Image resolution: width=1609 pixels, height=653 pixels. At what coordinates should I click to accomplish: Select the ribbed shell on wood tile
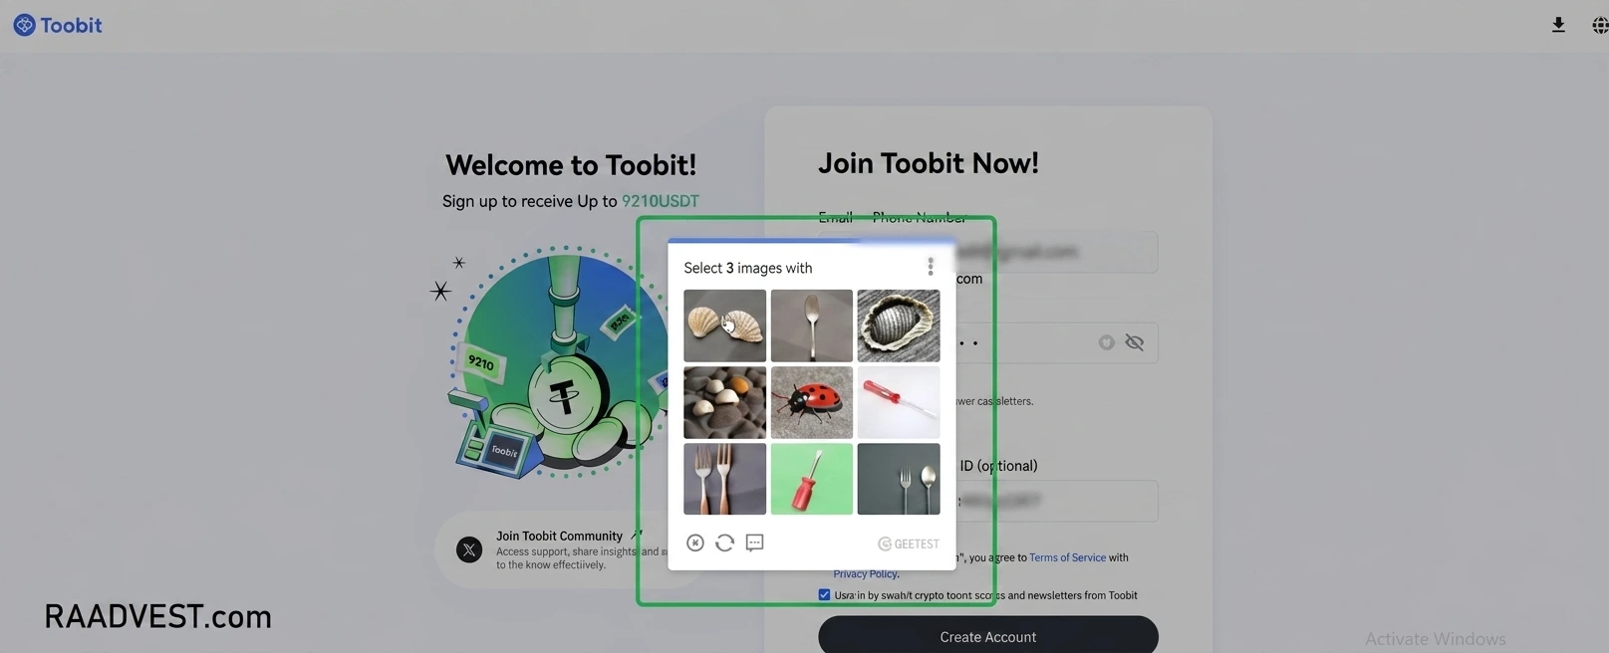[899, 326]
